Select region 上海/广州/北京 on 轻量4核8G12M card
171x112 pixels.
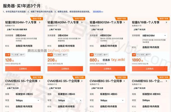[97, 29]
